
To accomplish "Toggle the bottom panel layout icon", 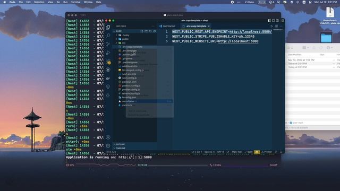I will (x=274, y=21).
